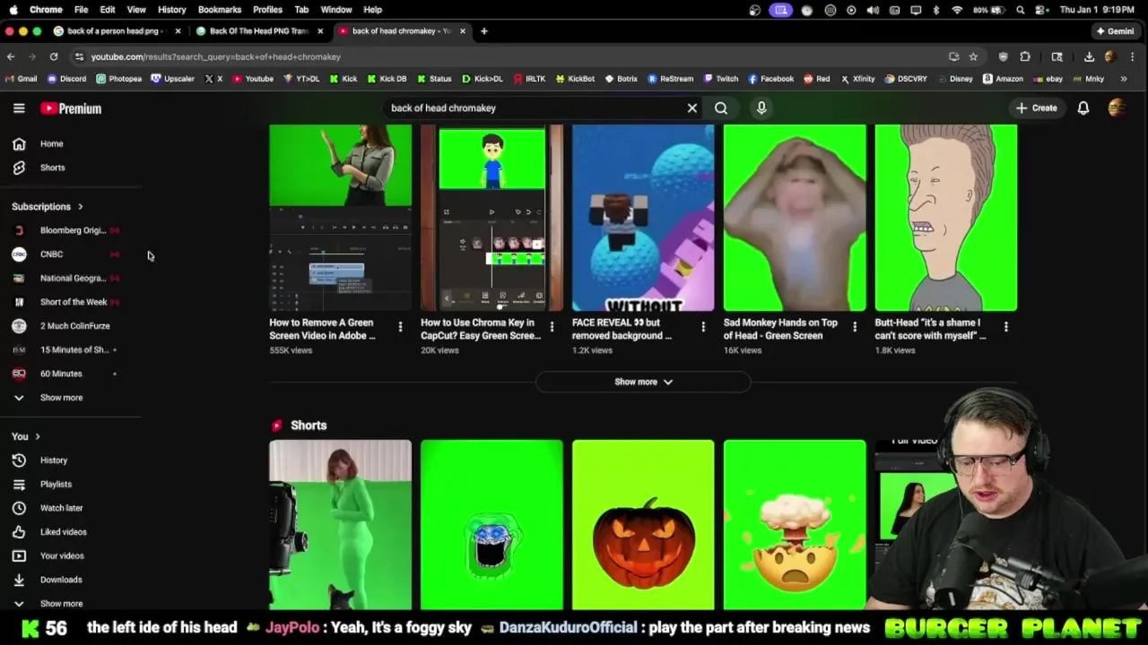The width and height of the screenshot is (1148, 645).
Task: Open the woman in green suit Short
Action: tap(341, 525)
